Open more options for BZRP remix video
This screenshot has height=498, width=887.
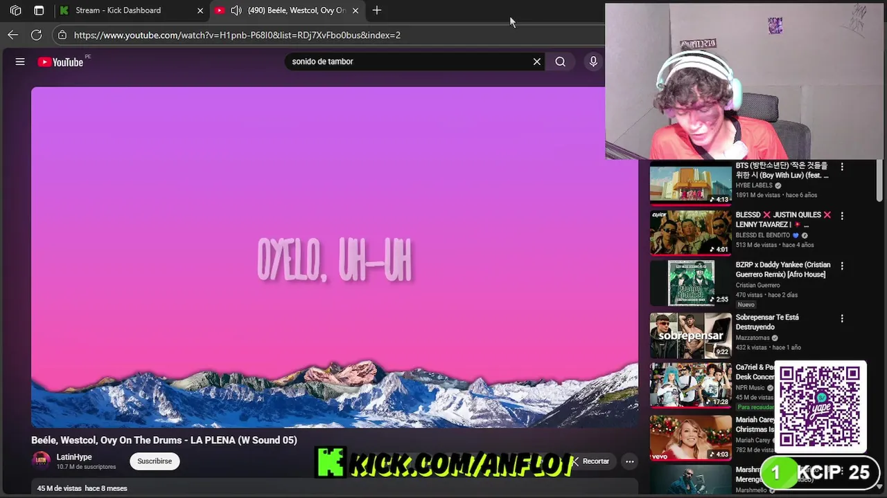click(x=842, y=266)
